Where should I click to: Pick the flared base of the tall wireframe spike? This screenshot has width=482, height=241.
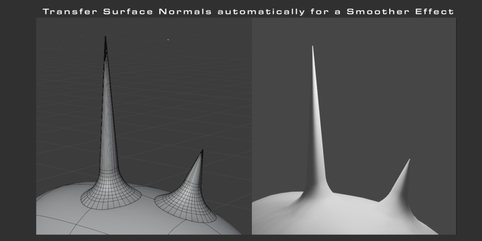pyautogui.click(x=111, y=197)
